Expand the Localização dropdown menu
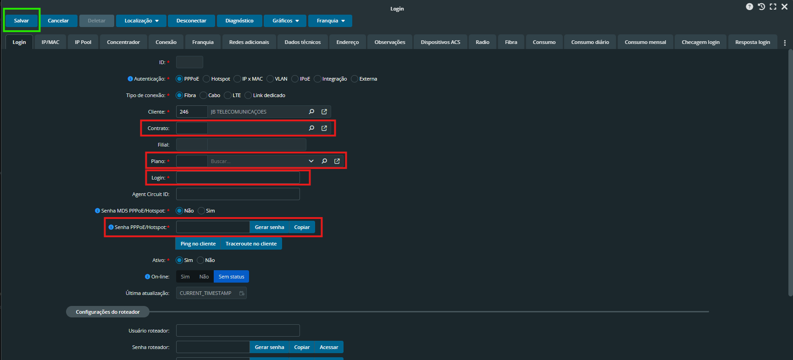 point(141,21)
